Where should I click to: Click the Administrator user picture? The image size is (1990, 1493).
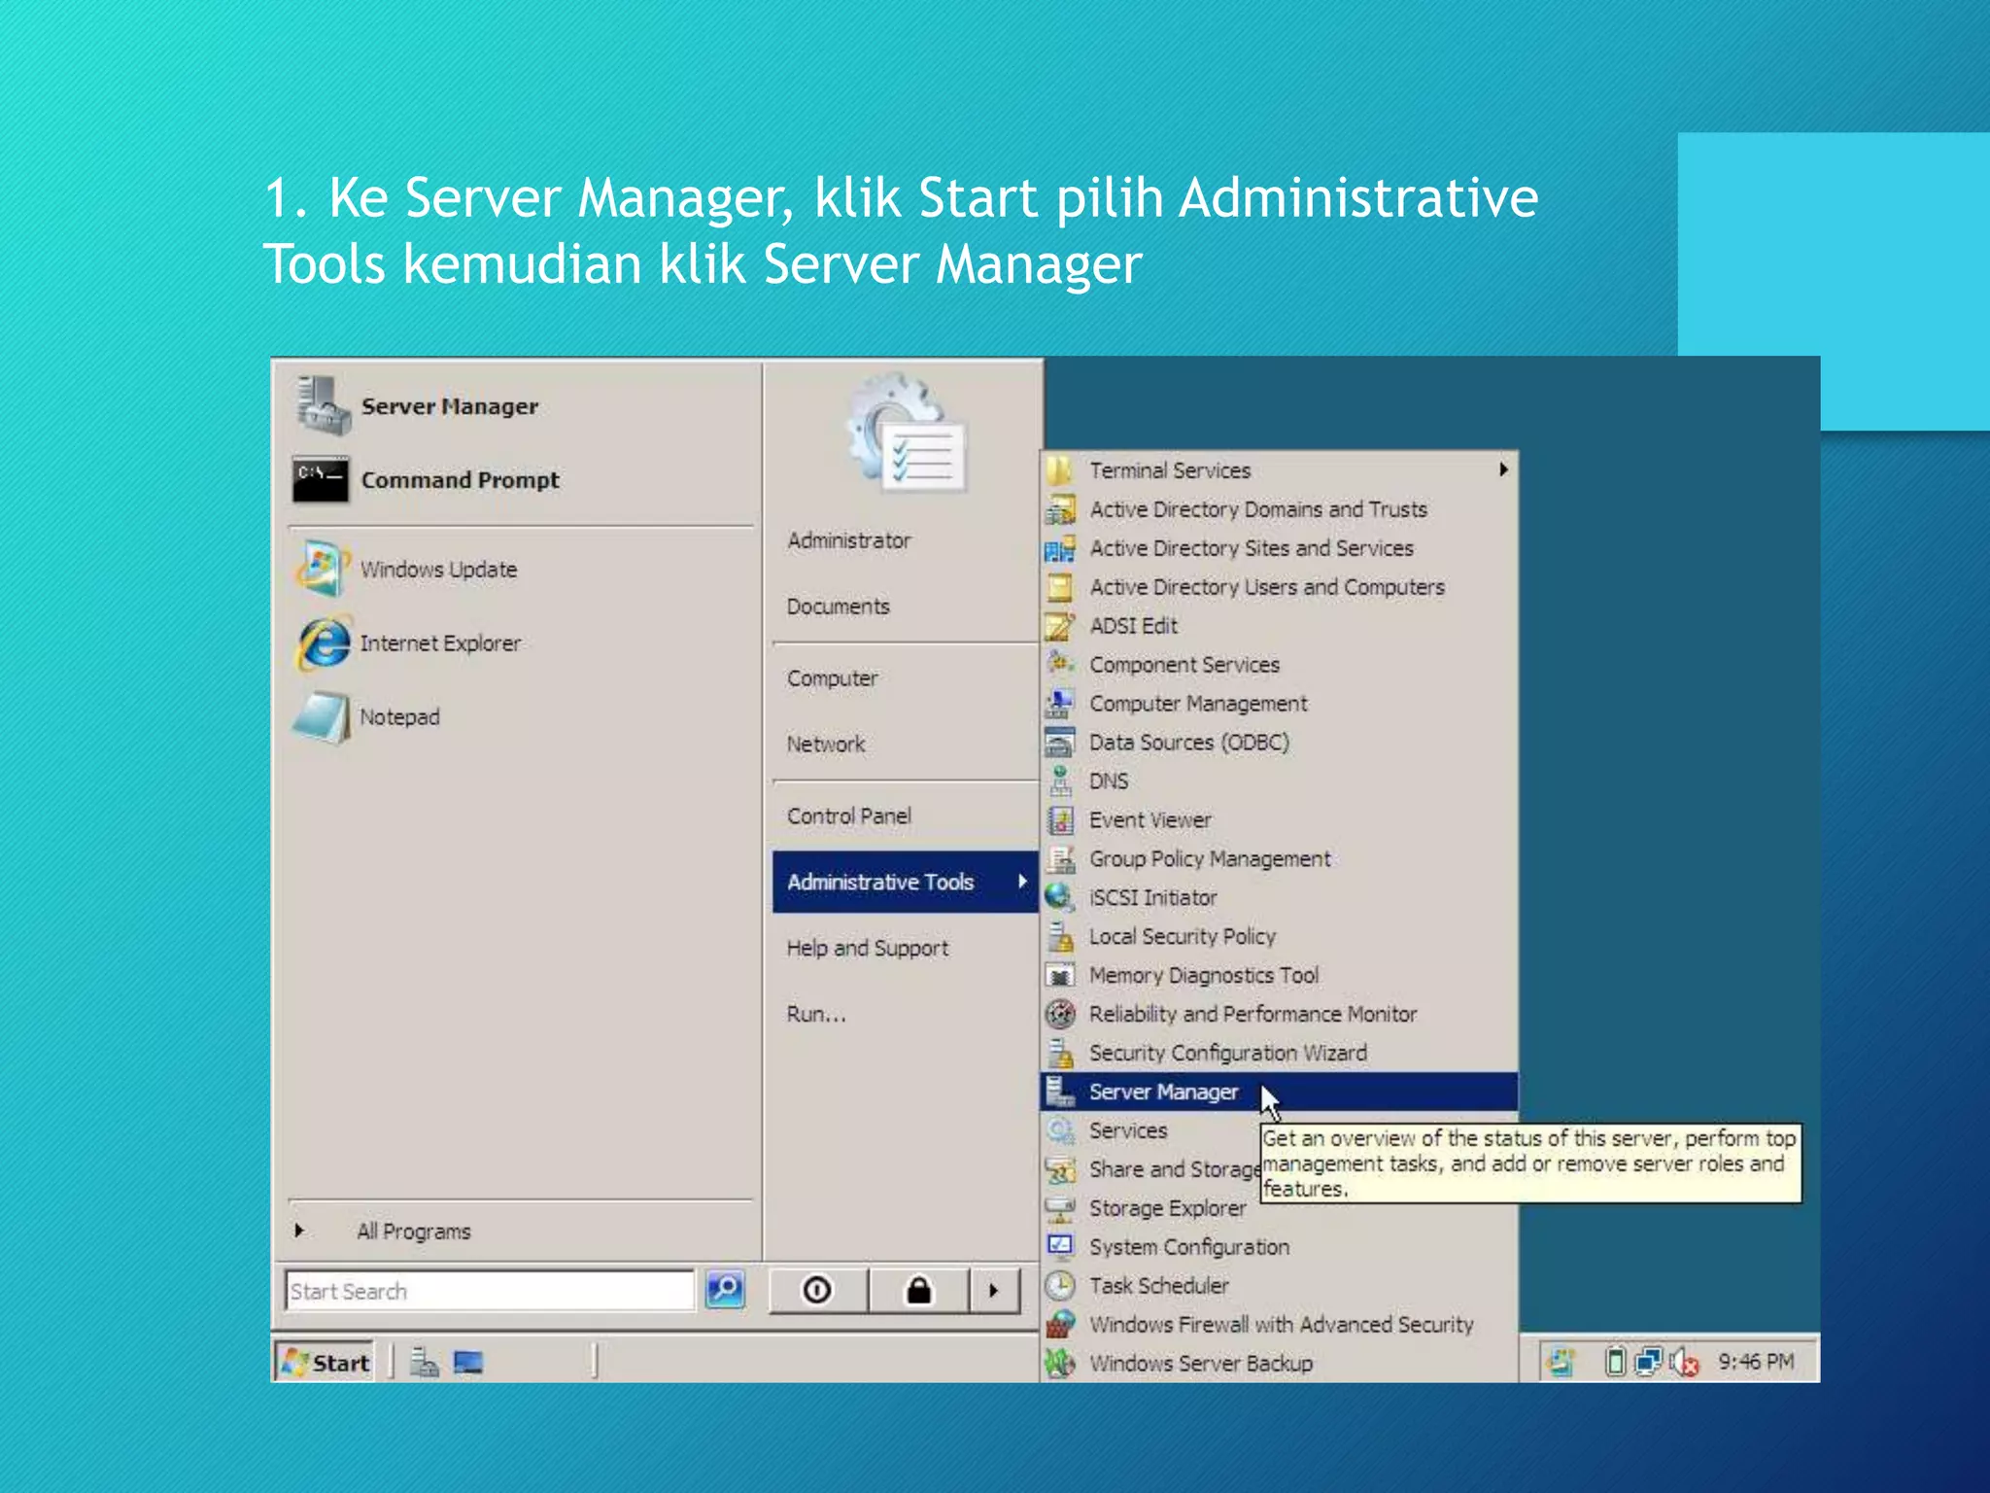[908, 433]
